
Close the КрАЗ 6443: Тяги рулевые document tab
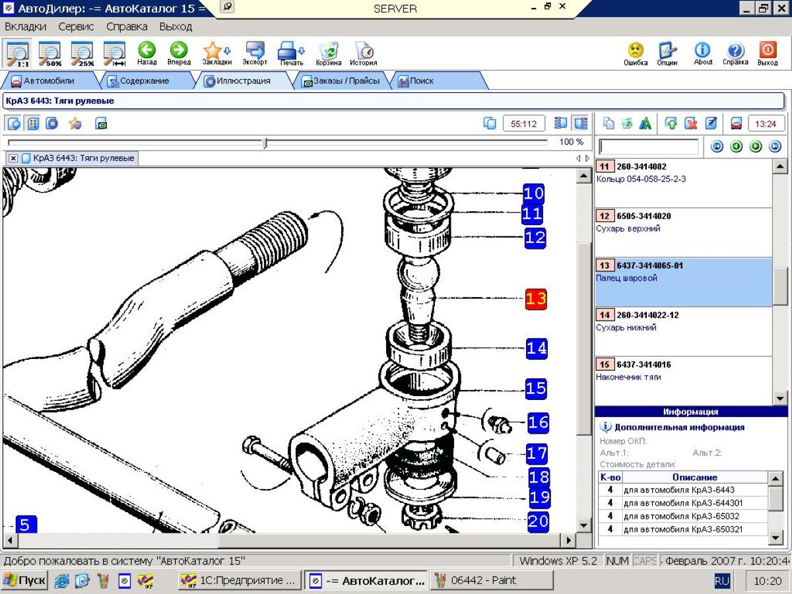coord(13,158)
